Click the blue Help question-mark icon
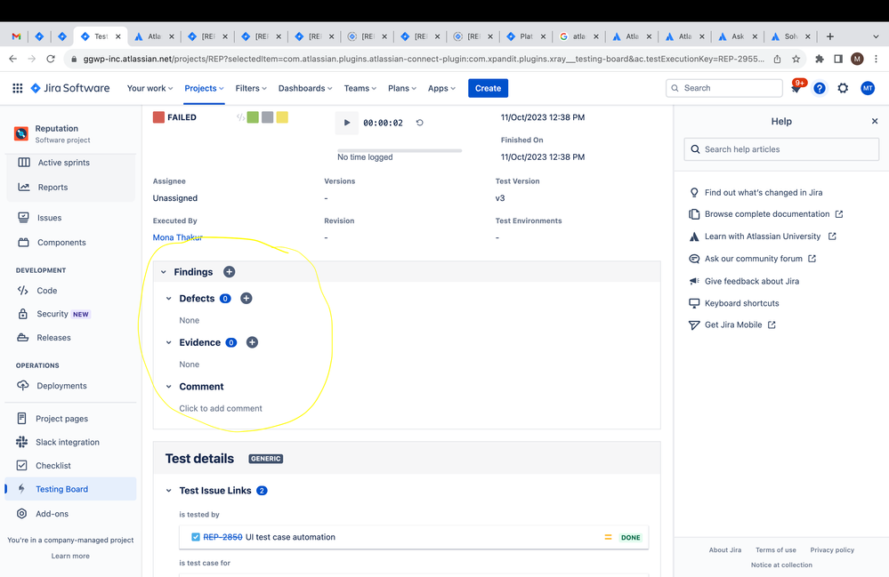 coord(820,88)
